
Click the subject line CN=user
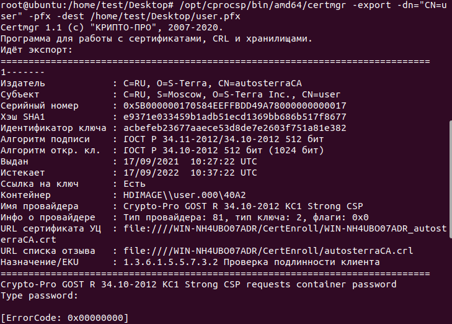coord(232,94)
